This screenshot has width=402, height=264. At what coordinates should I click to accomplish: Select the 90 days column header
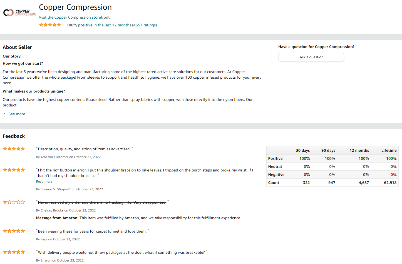pyautogui.click(x=328, y=150)
